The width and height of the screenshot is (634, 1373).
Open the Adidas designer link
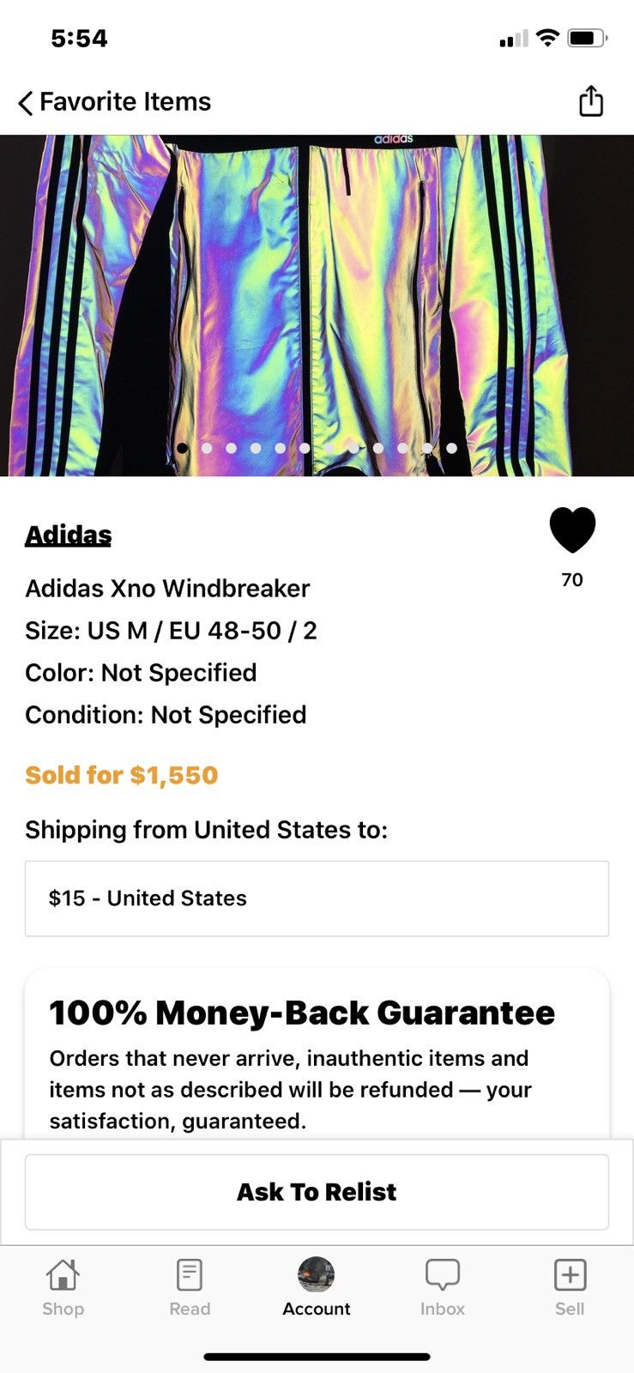[69, 535]
